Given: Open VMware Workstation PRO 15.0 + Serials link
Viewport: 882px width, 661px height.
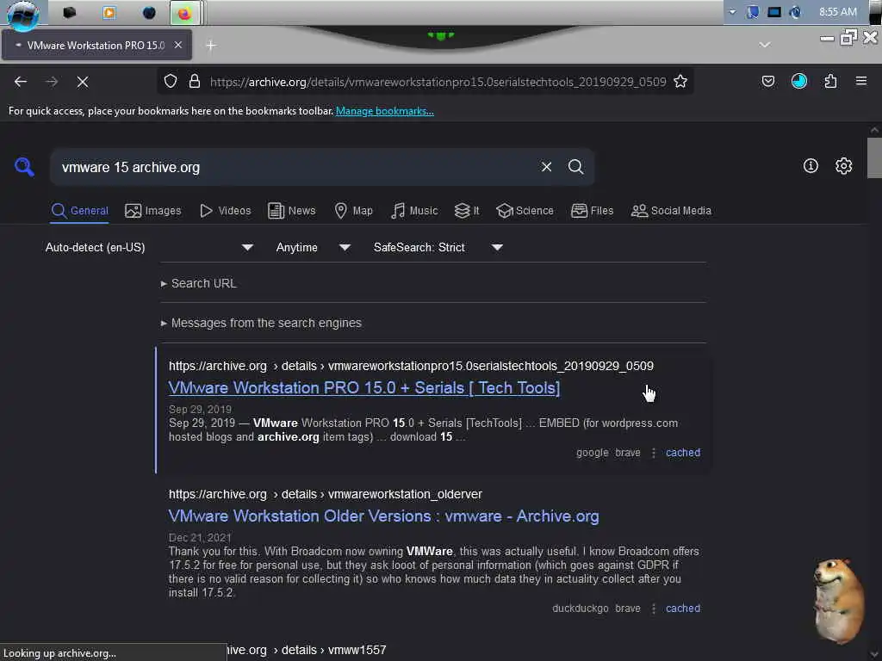Looking at the screenshot, I should click(364, 388).
